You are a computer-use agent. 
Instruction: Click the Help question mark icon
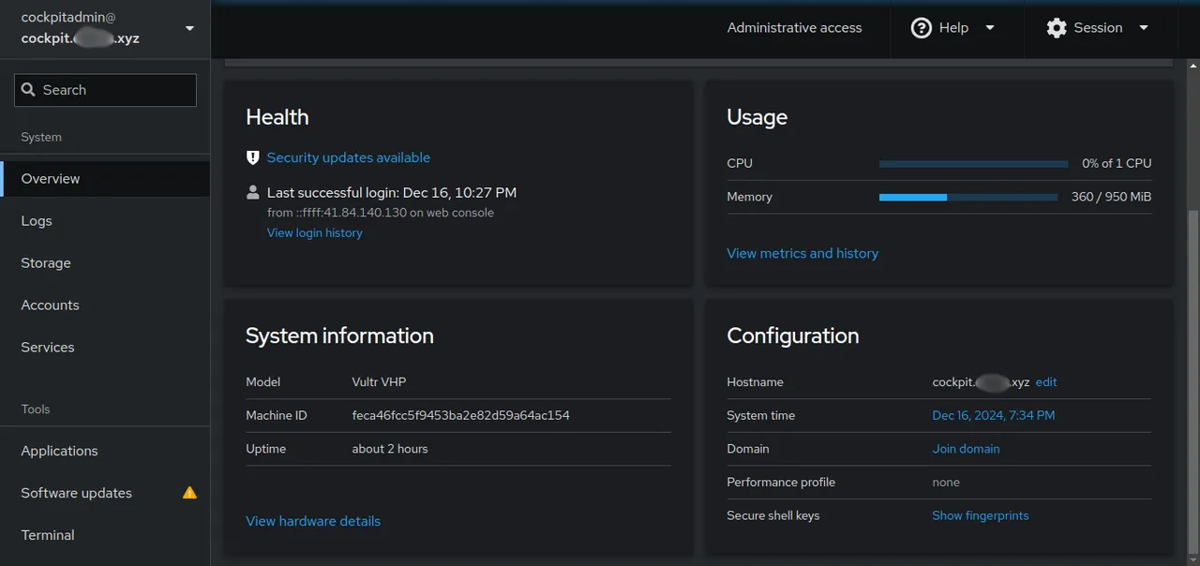tap(921, 28)
